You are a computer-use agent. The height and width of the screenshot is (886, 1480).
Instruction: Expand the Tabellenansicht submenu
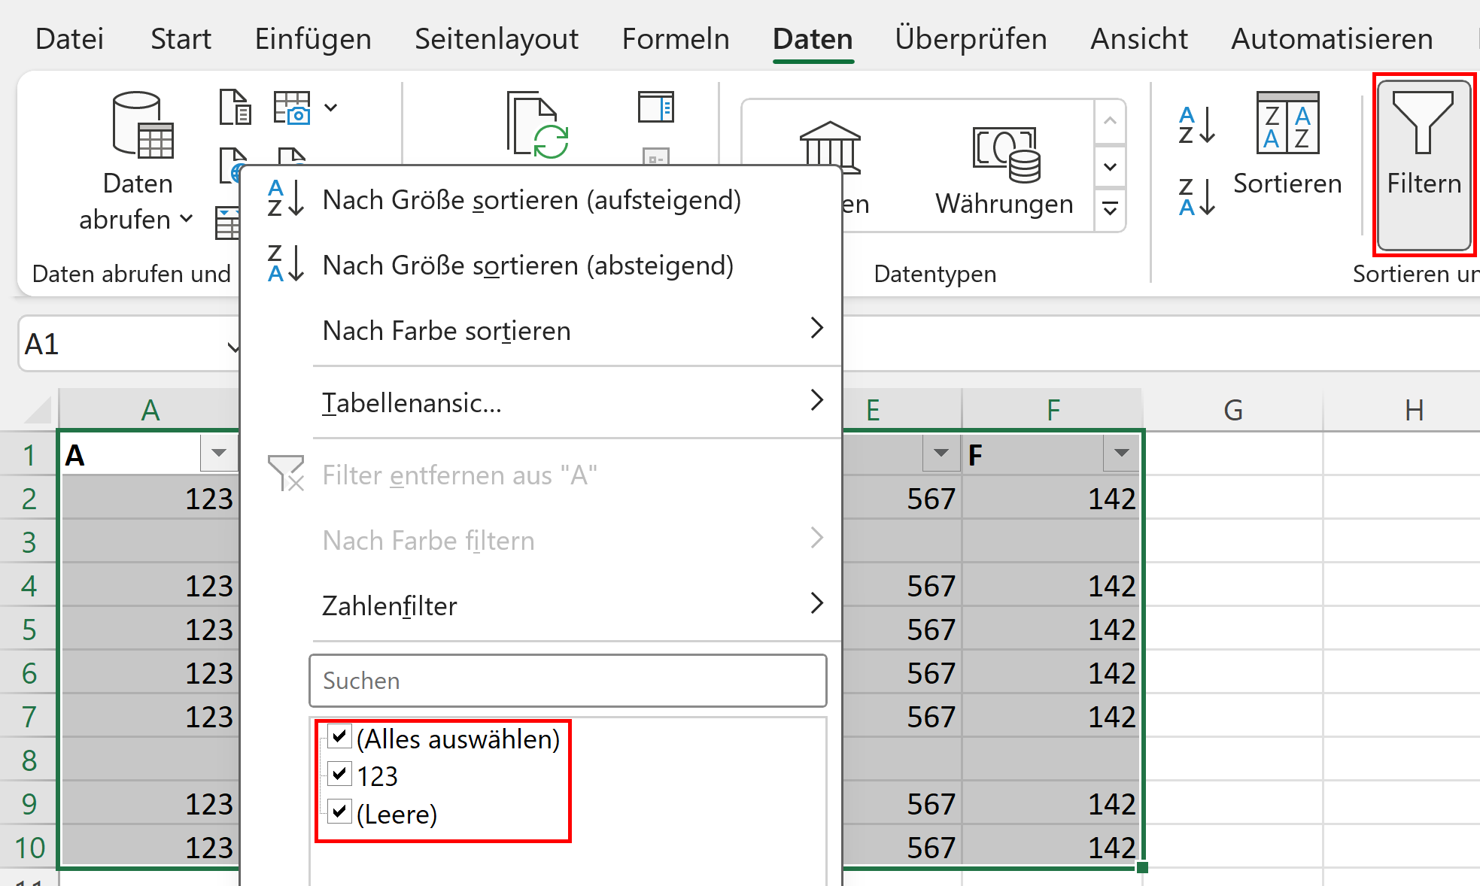[817, 399]
